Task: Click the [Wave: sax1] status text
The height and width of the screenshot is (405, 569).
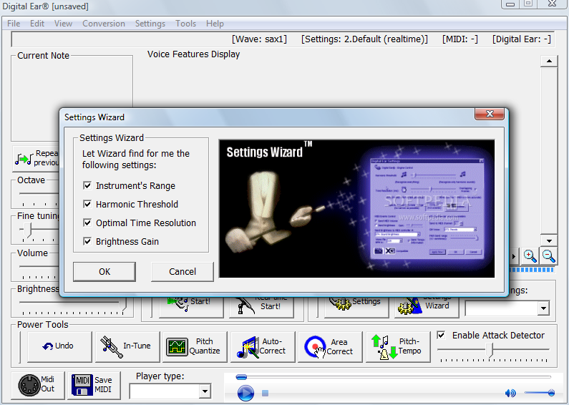Action: coord(259,39)
